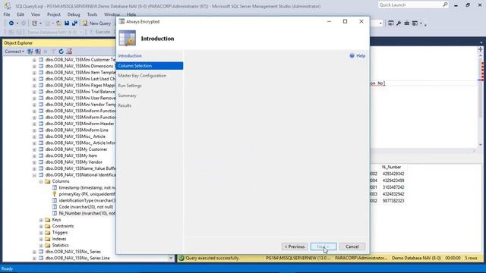Click the disconnect icon in Object Explorer

[x=38, y=52]
